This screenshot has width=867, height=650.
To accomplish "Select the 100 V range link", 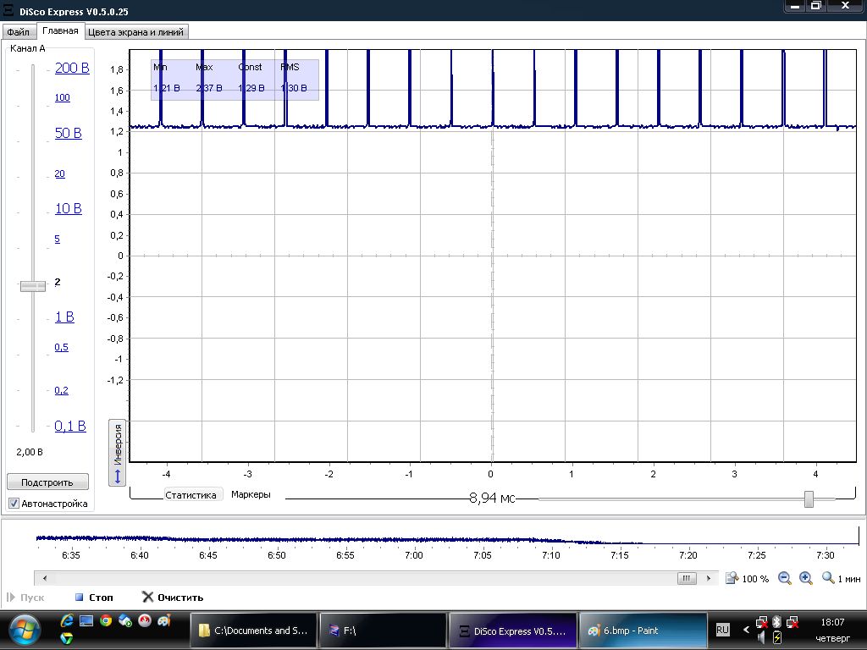I will tap(63, 98).
